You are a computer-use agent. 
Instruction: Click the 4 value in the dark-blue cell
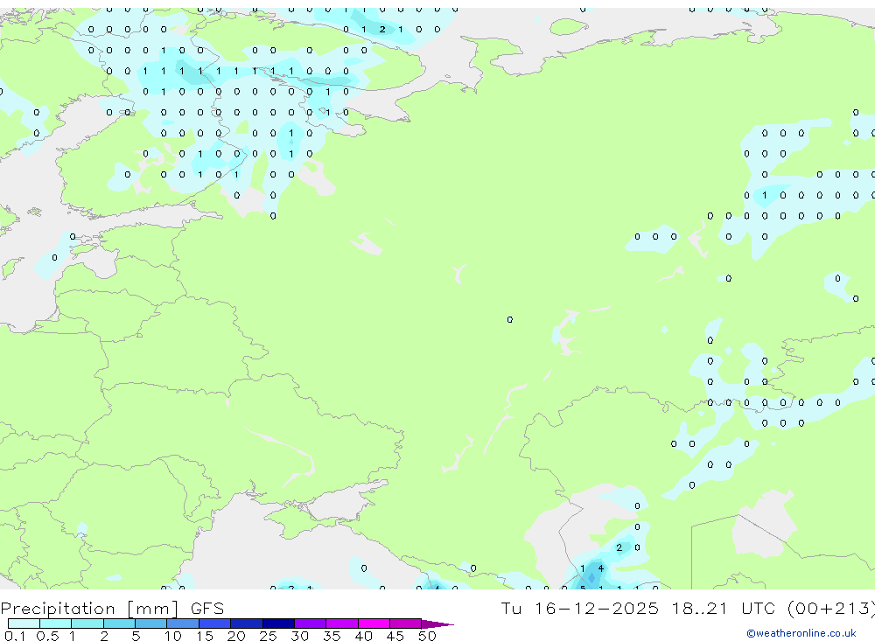click(601, 568)
